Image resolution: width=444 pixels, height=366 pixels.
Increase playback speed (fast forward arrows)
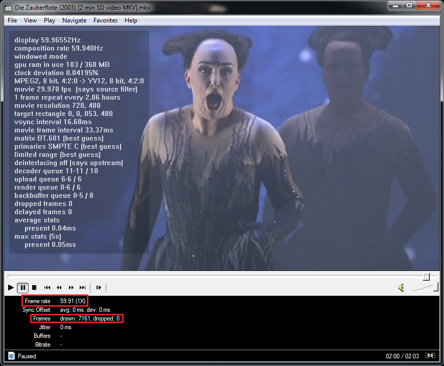71,287
